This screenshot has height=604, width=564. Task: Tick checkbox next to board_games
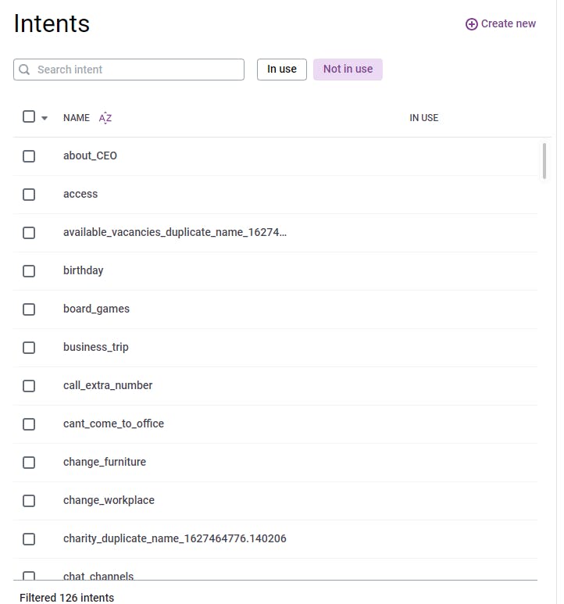click(x=29, y=309)
